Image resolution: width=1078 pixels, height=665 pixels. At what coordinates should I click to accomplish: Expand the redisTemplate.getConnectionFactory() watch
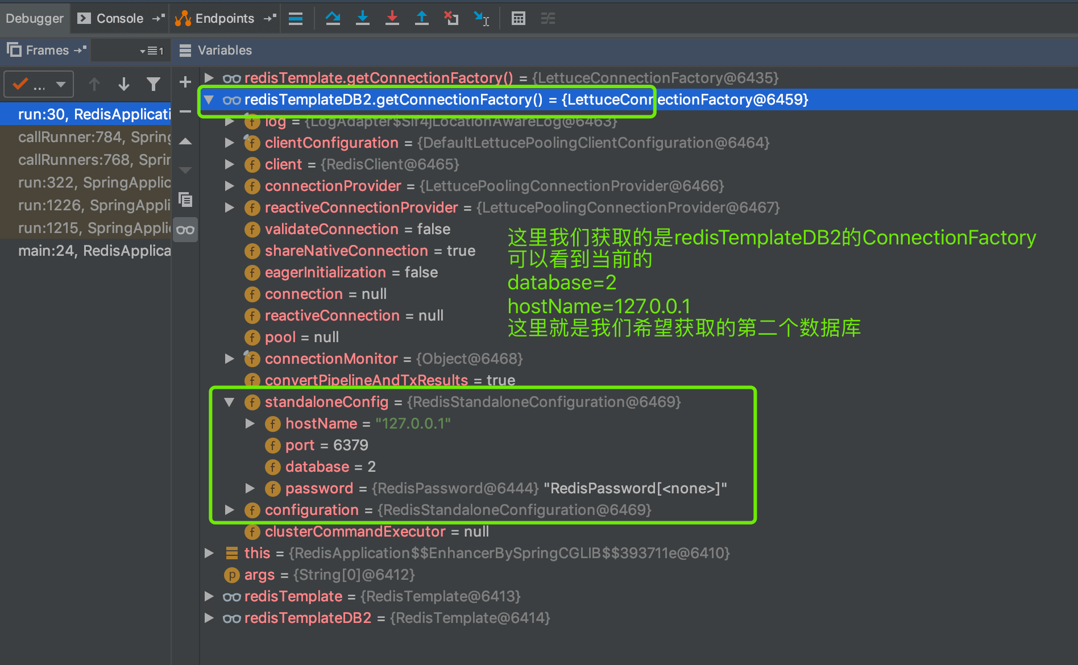[x=209, y=78]
